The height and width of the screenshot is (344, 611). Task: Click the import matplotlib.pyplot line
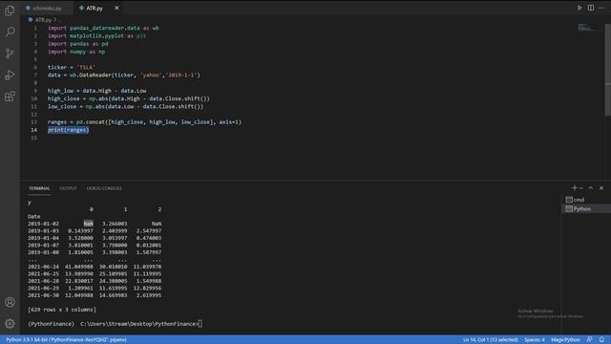[96, 36]
